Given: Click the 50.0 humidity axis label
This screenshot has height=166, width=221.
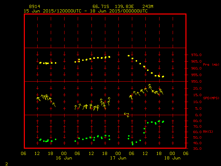Looking at the screenshot, I should [x=197, y=138].
